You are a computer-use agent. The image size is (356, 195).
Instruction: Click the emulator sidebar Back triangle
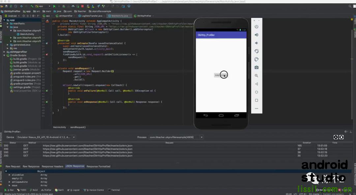click(256, 84)
